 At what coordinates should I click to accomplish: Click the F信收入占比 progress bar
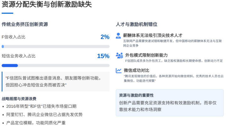click(56, 46)
